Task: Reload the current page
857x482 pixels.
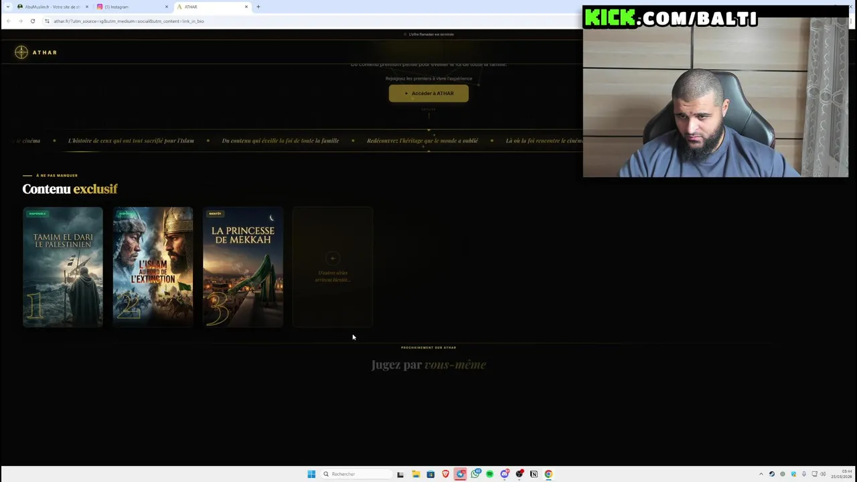Action: pos(32,21)
